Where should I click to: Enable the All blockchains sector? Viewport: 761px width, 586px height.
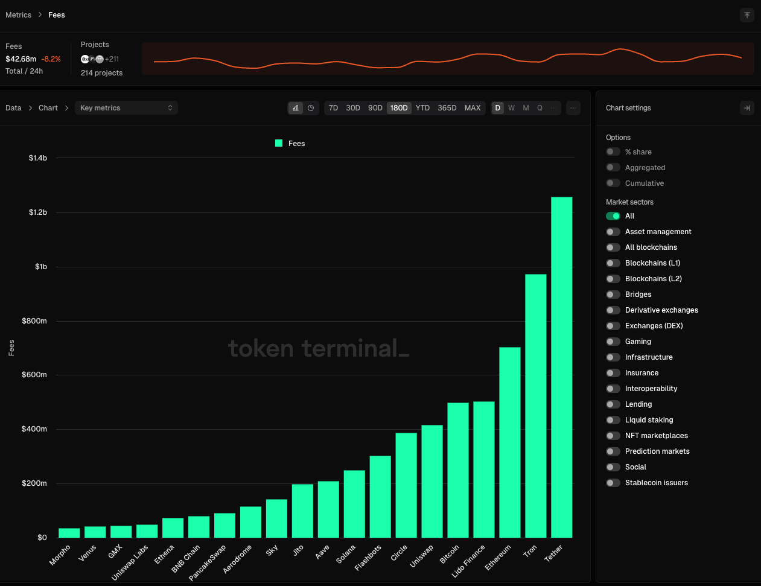613,247
